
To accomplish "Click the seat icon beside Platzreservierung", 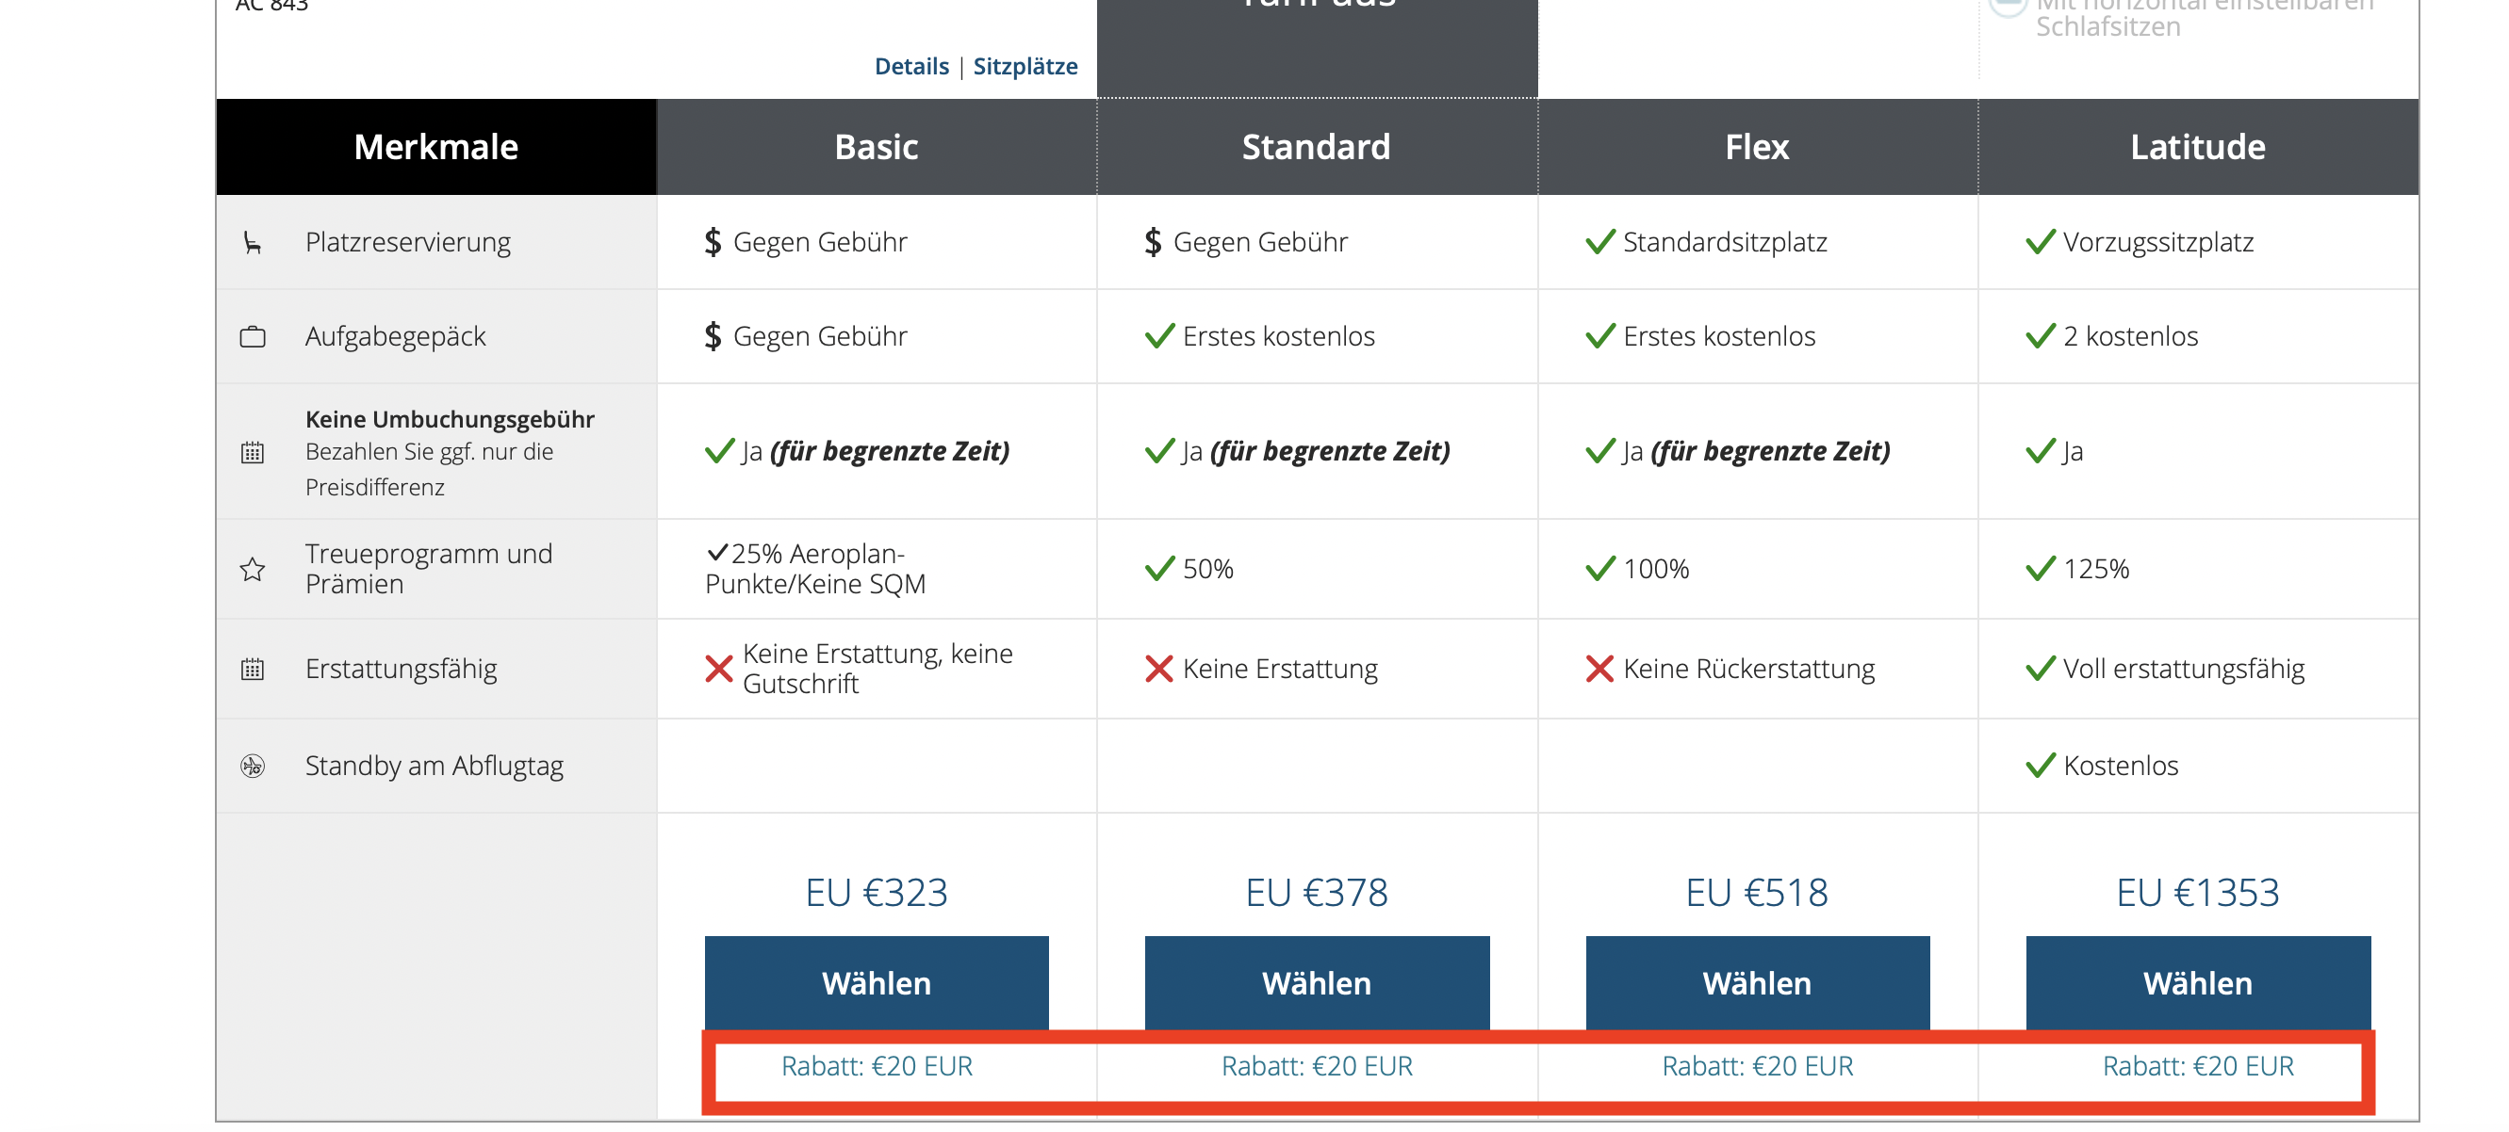I will pyautogui.click(x=253, y=242).
